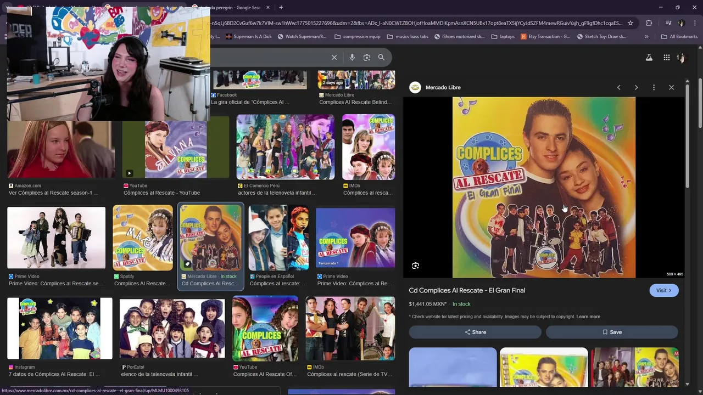Open the Watch Superman/B... bookmark
Screen dimensions: 703x395
[302, 37]
